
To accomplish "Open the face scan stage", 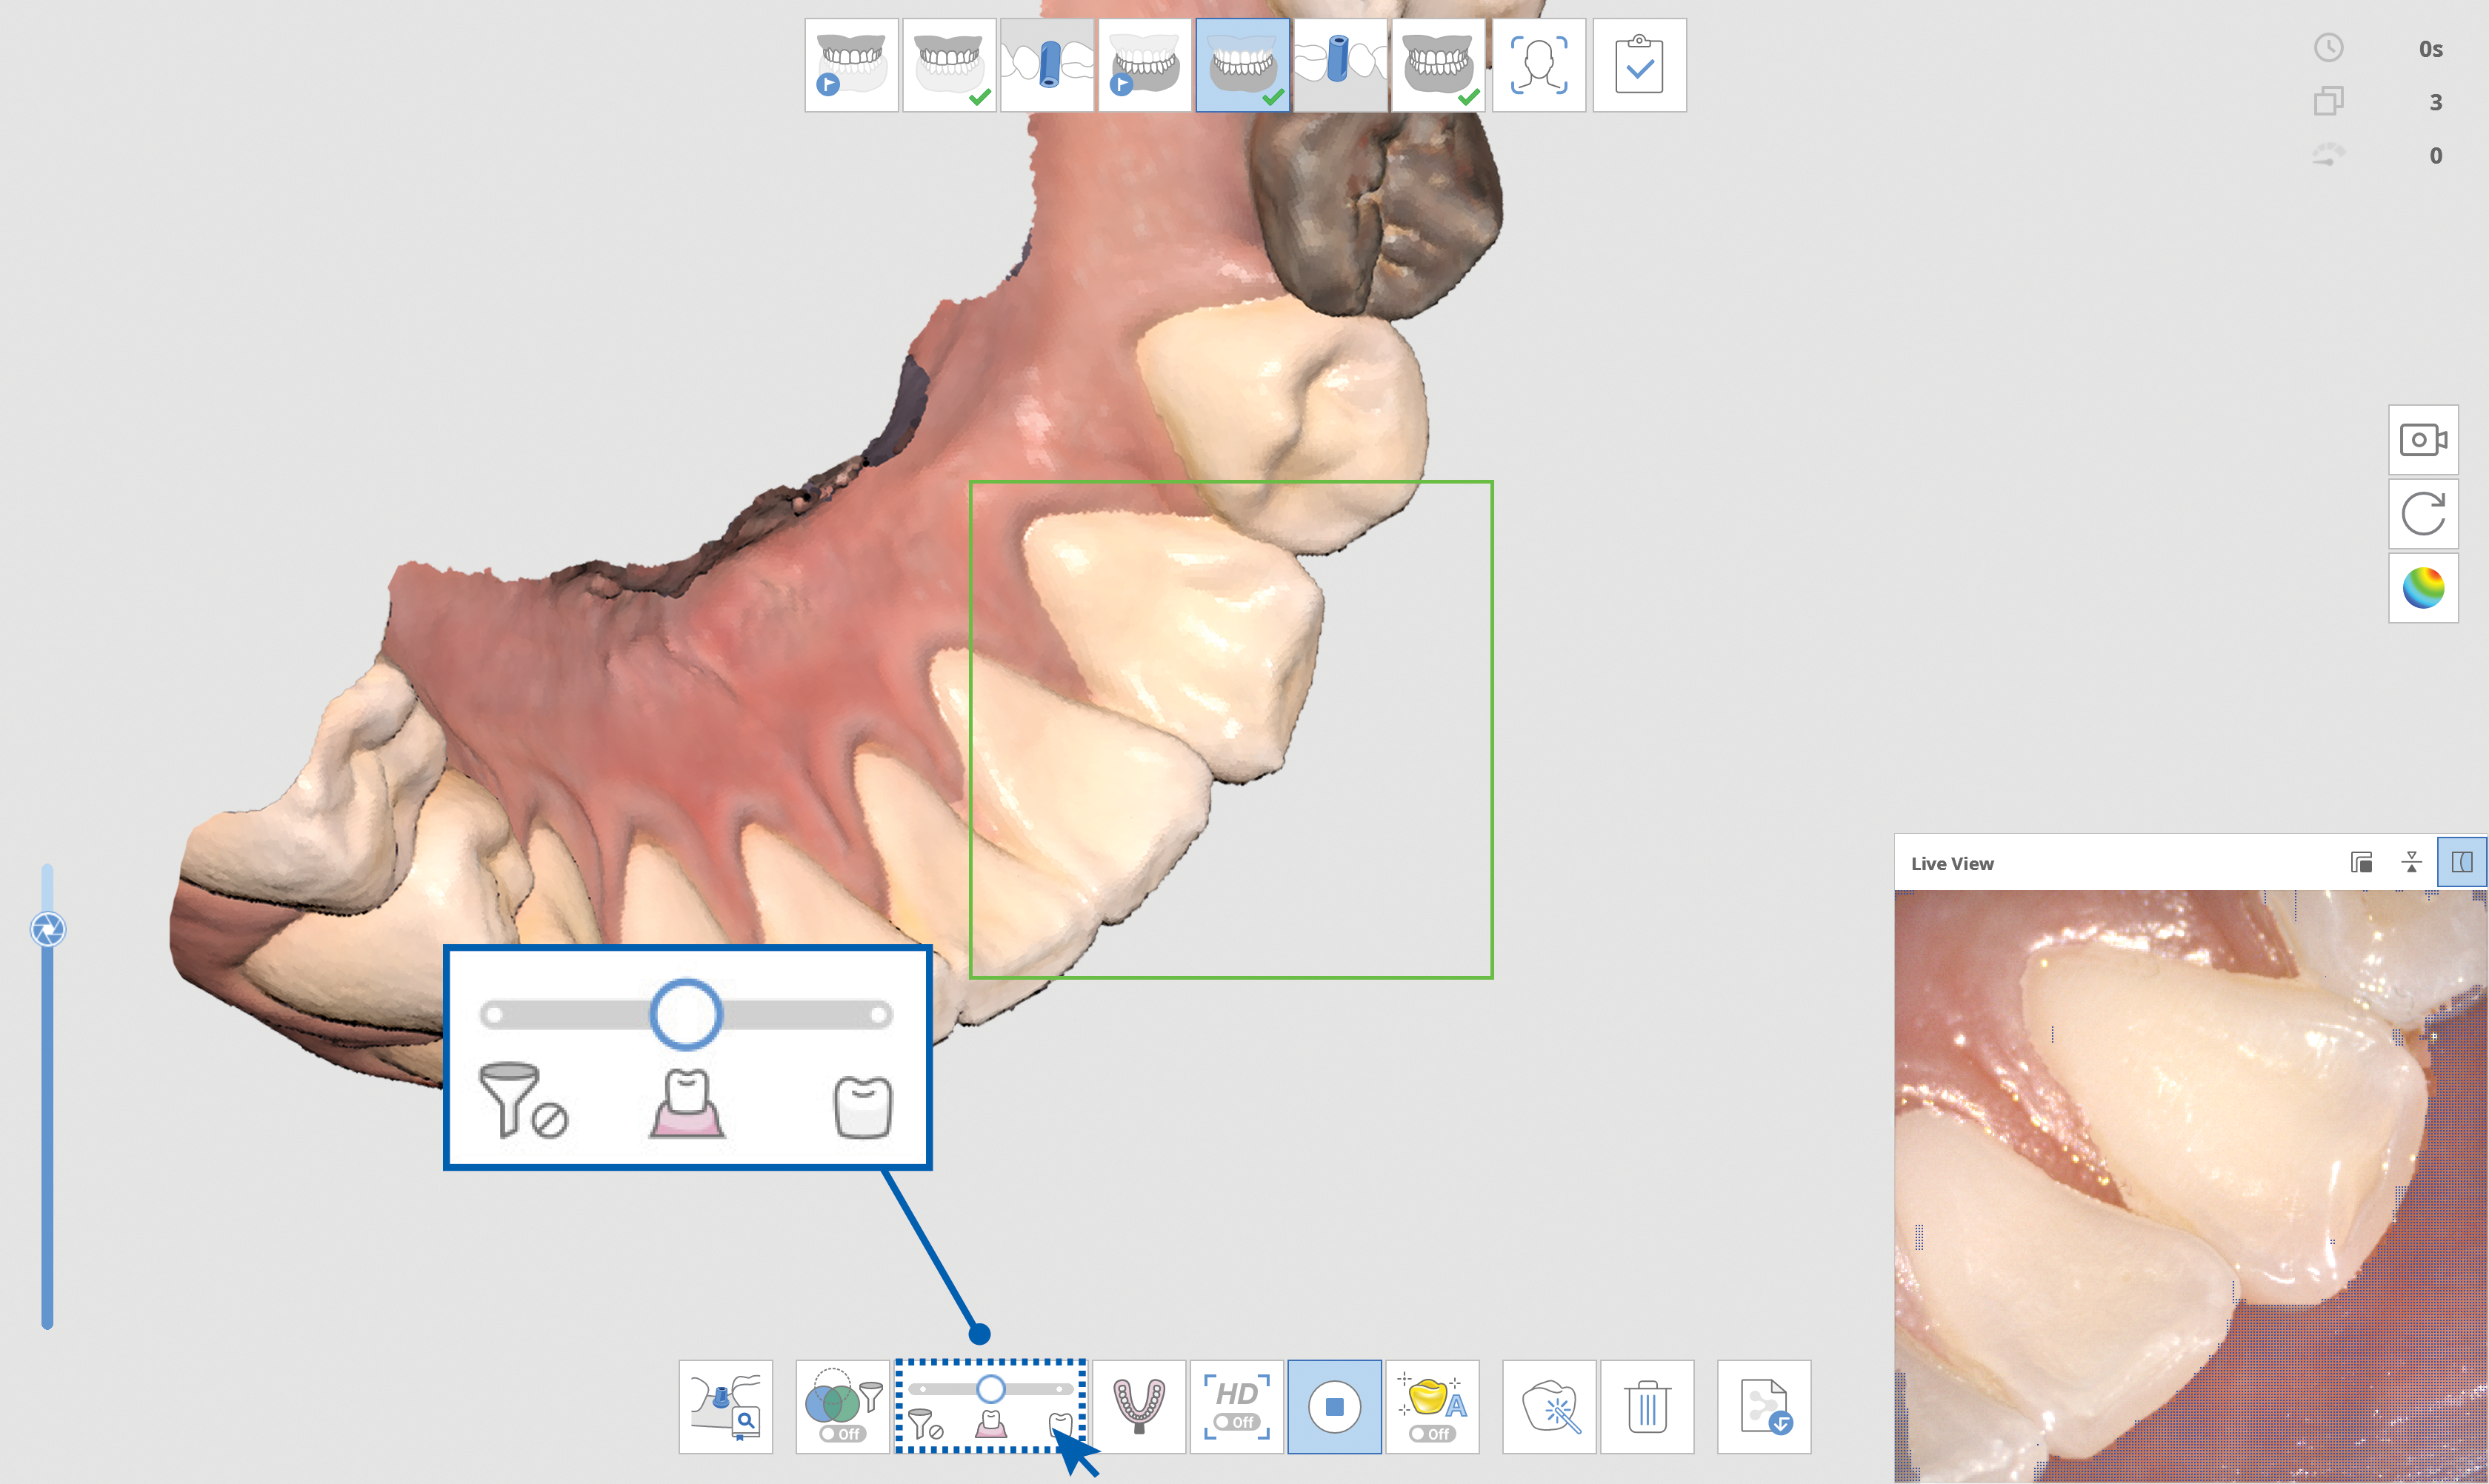I will click(1539, 65).
